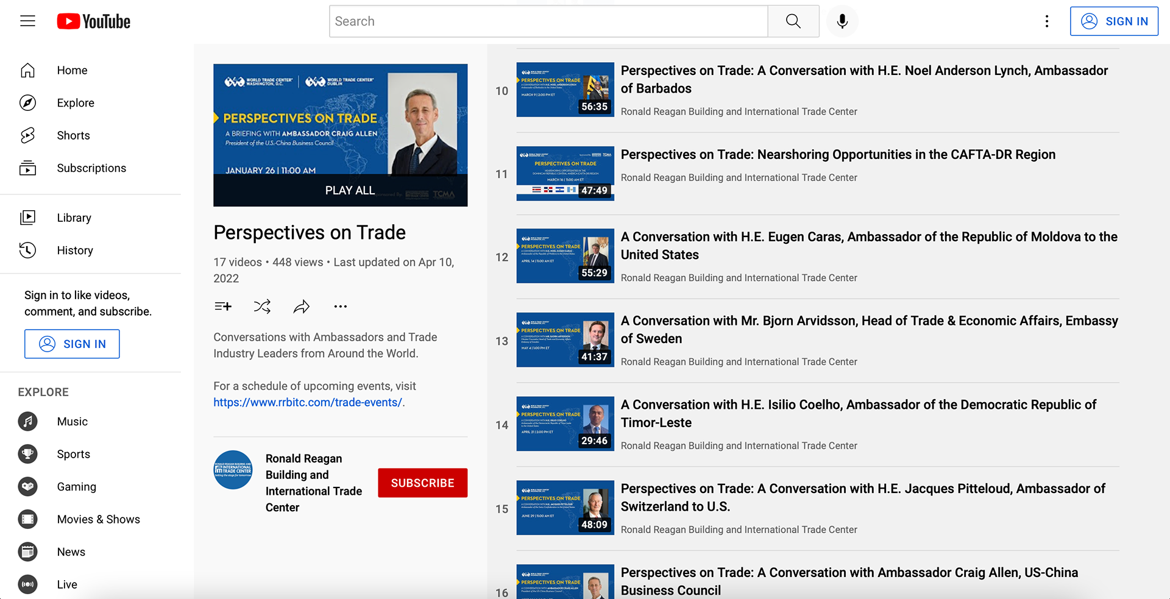Open title 'Conversation with H.E. Noel Anderson Lynch'
This screenshot has height=599, width=1170.
point(864,79)
